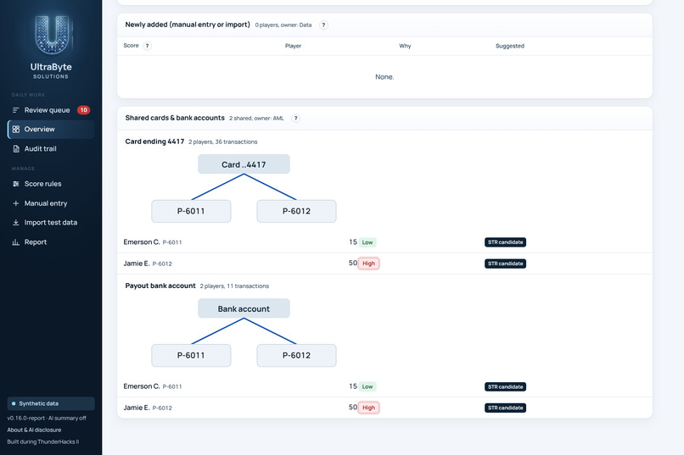Select Overview in the sidebar

[51, 130]
